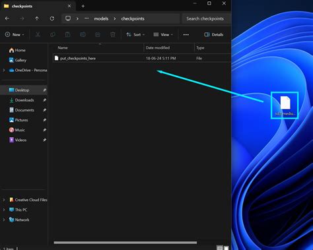
Task: Click the Cut scissors icon
Action: click(x=38, y=34)
